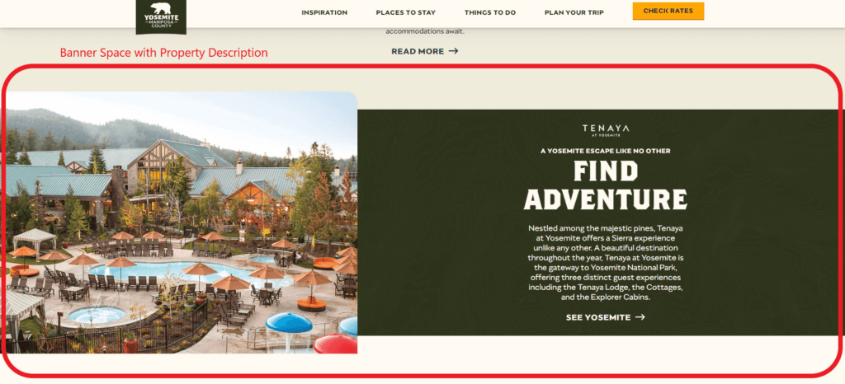Click the Tenaya at Yosemite logo
This screenshot has height=384, width=845.
click(605, 131)
